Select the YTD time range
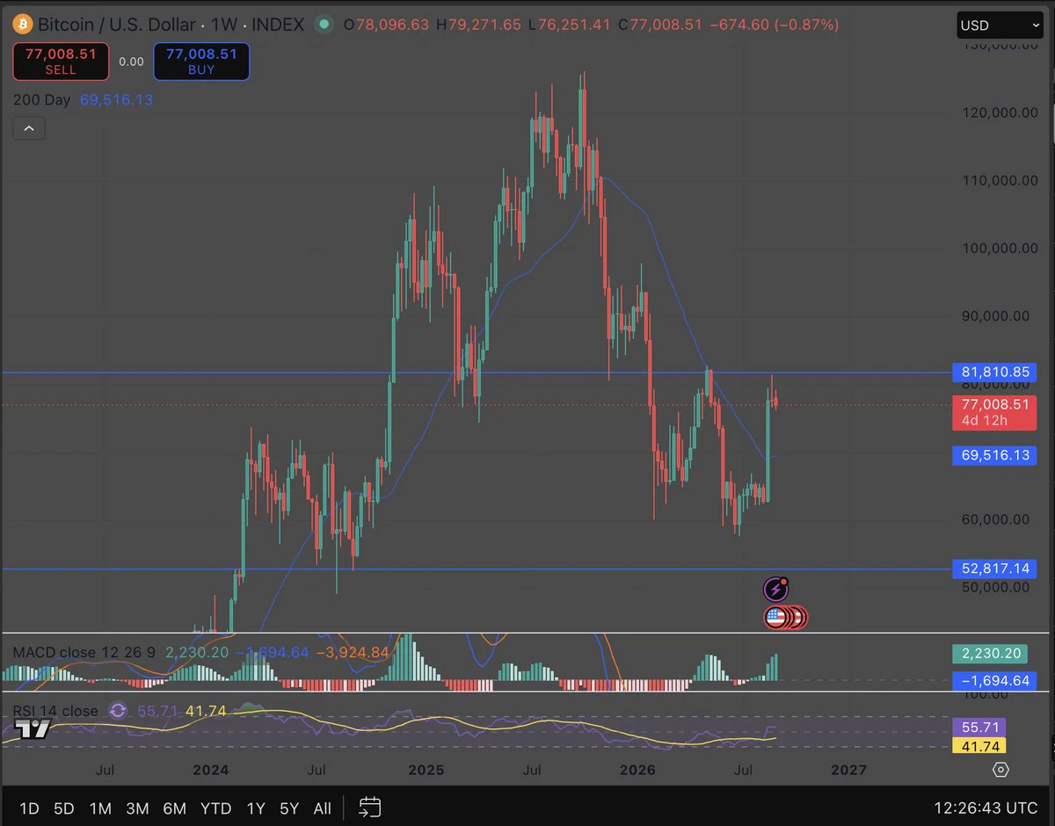The image size is (1055, 826). coord(215,808)
